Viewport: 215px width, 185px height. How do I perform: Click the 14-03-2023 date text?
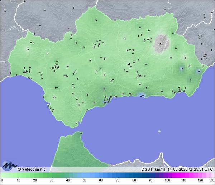[177, 169]
